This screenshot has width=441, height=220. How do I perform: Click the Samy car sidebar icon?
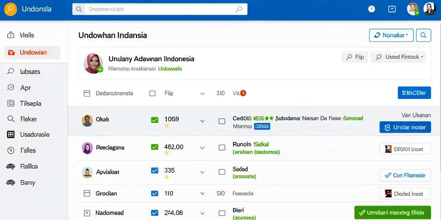tap(10, 182)
